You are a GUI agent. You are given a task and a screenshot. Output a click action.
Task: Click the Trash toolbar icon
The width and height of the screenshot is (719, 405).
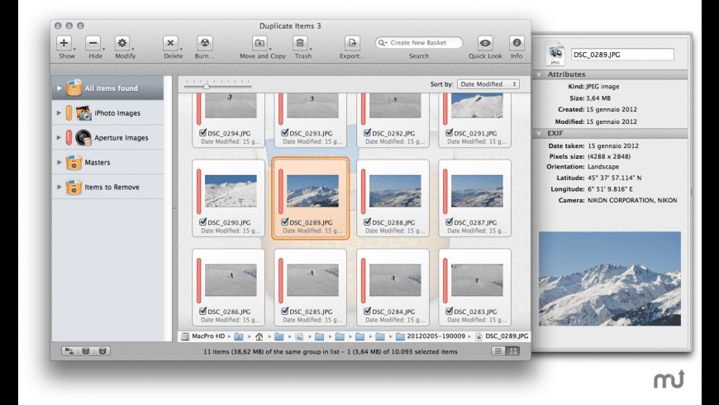[302, 43]
